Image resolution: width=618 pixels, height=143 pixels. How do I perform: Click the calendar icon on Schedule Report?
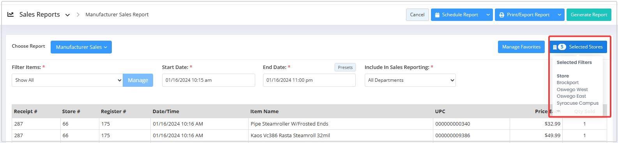[x=437, y=15]
